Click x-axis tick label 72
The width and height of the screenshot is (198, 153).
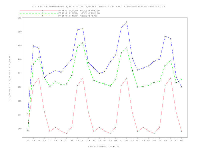[x=159, y=140]
